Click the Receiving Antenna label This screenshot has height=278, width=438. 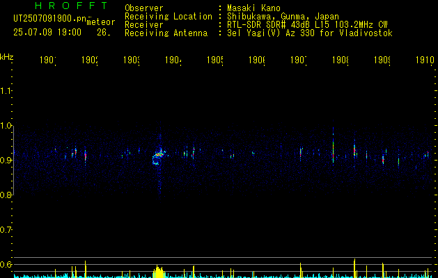pyautogui.click(x=166, y=33)
